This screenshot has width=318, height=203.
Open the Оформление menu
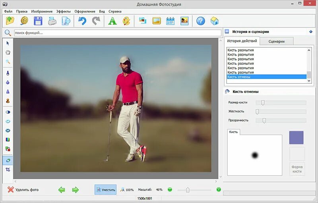point(85,12)
